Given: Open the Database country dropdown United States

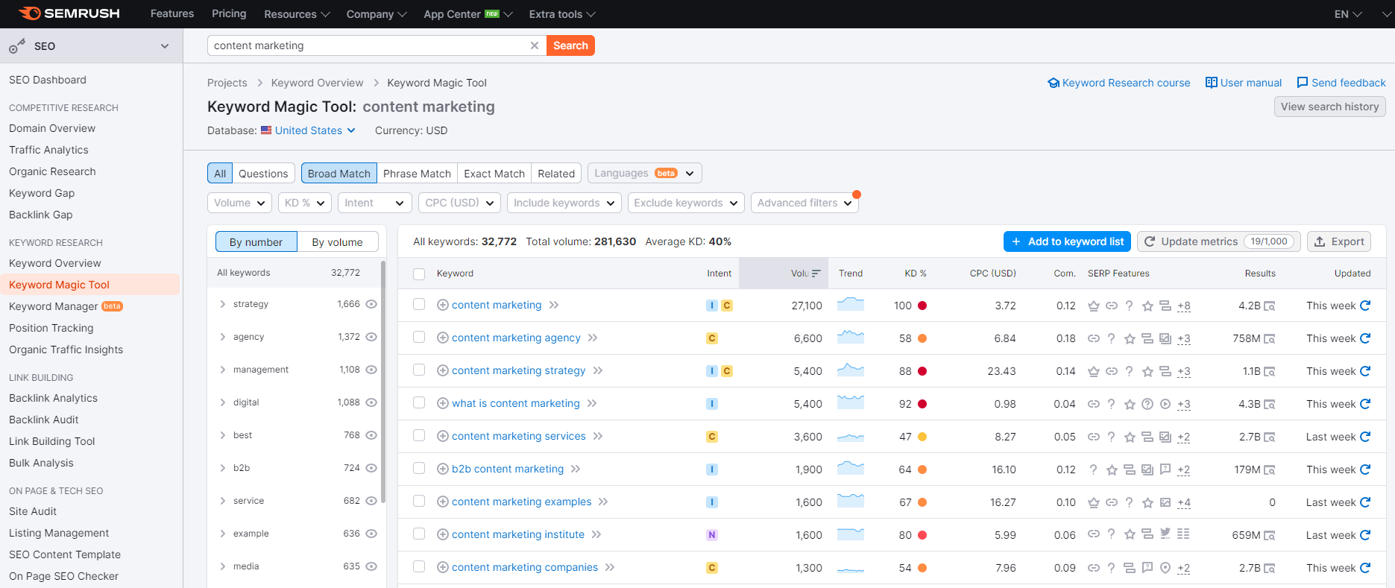Looking at the screenshot, I should click(x=308, y=130).
